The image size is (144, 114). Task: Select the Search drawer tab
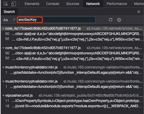coord(9,12)
